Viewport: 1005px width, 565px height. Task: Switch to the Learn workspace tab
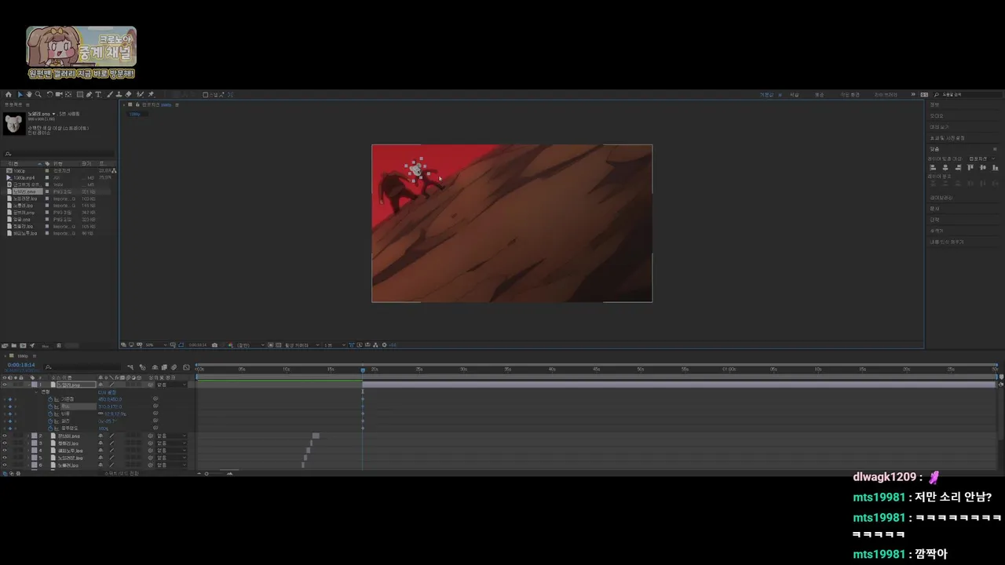[x=794, y=94]
